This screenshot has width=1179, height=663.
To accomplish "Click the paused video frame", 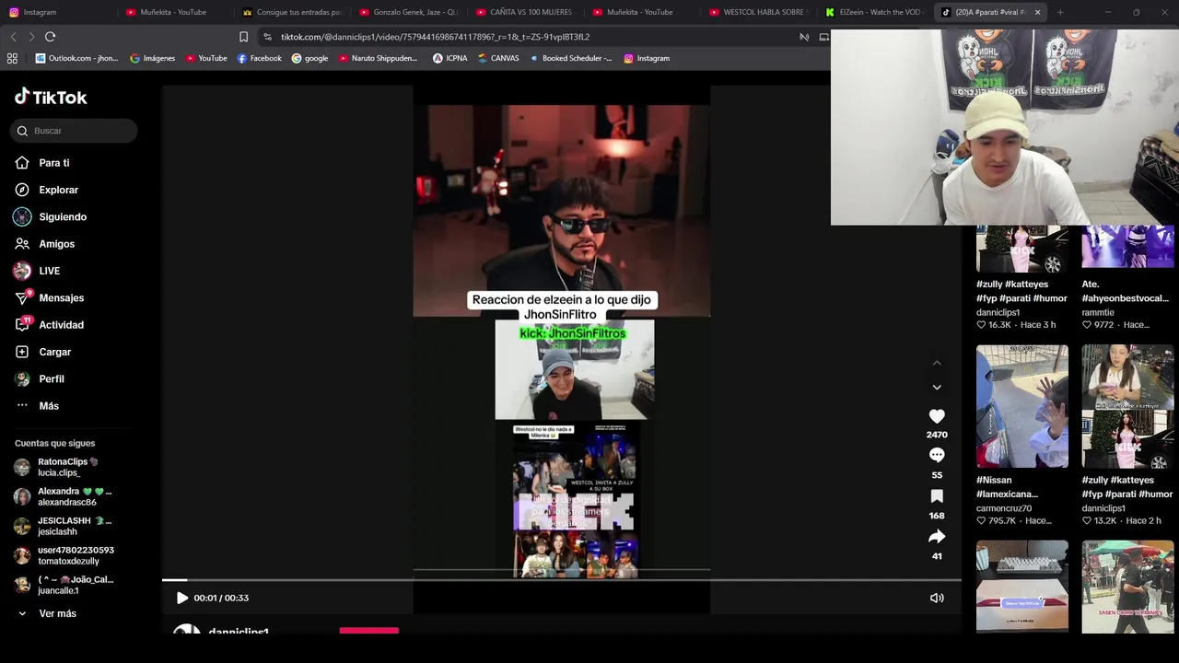I will click(x=562, y=350).
